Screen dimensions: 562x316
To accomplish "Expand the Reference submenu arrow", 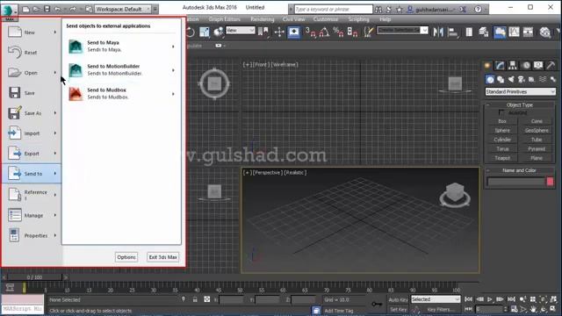I will (54, 195).
